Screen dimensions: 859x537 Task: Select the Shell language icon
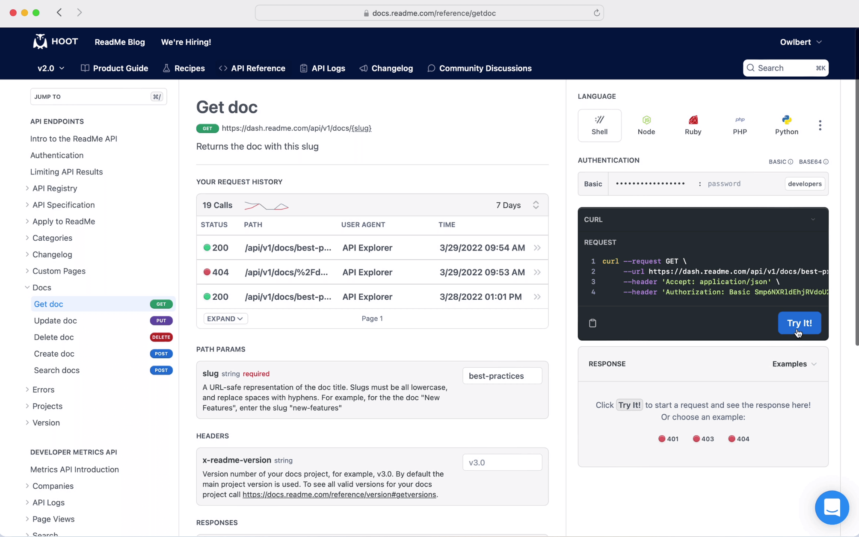[x=599, y=125]
